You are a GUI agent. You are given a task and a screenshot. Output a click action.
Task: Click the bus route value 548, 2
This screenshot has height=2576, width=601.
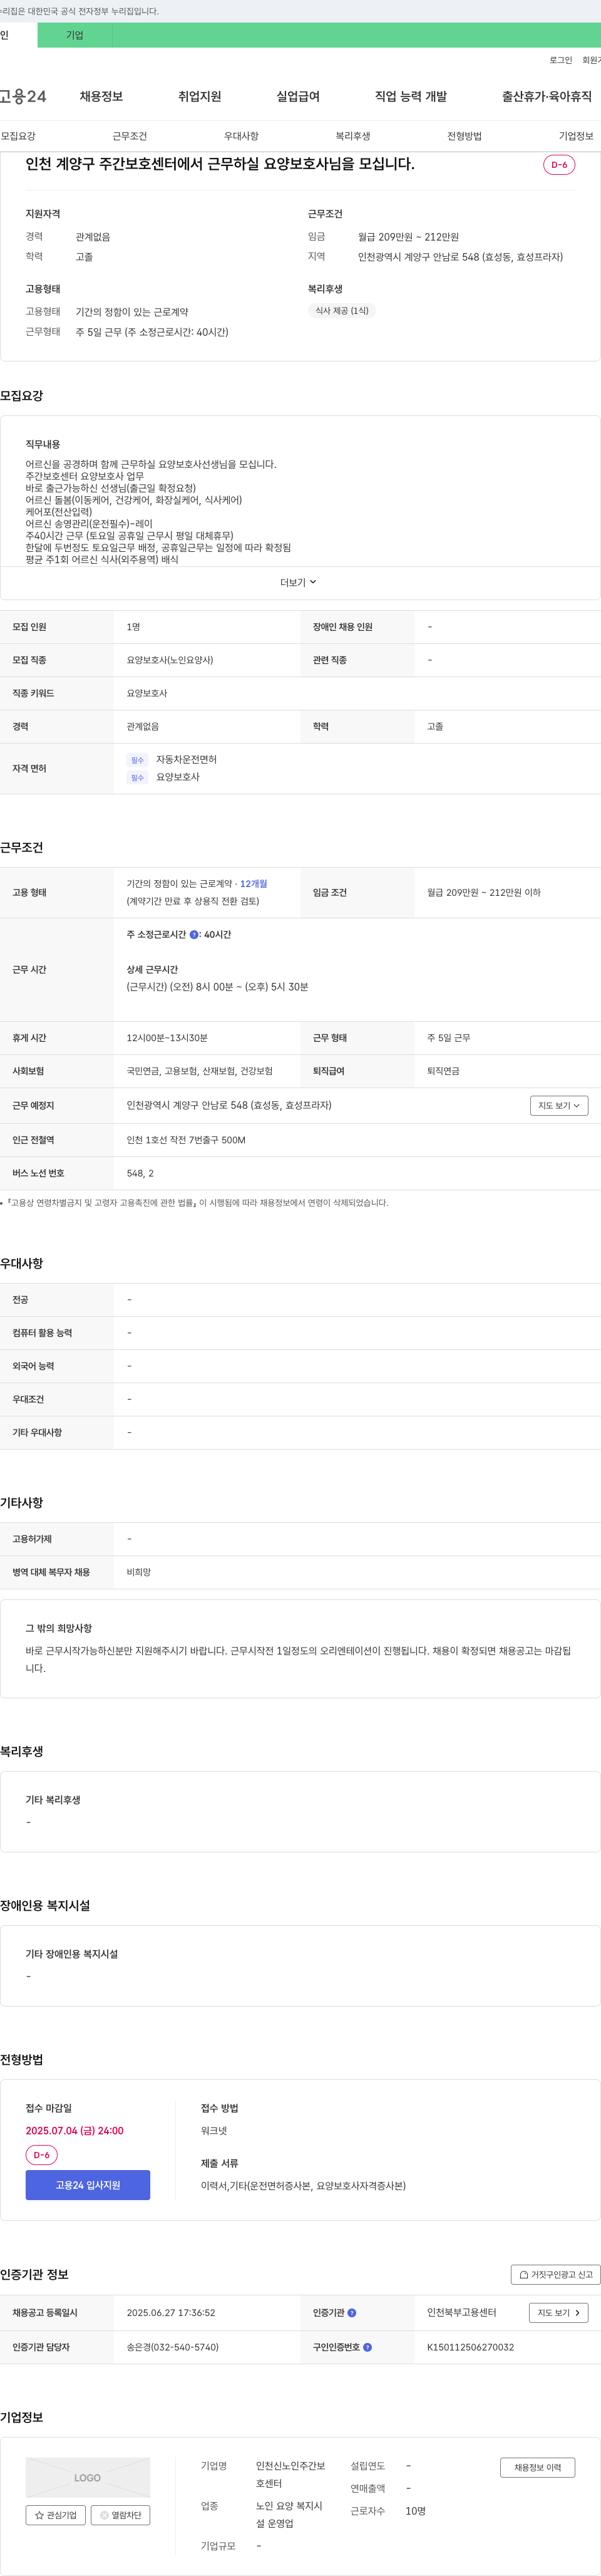tap(140, 1173)
